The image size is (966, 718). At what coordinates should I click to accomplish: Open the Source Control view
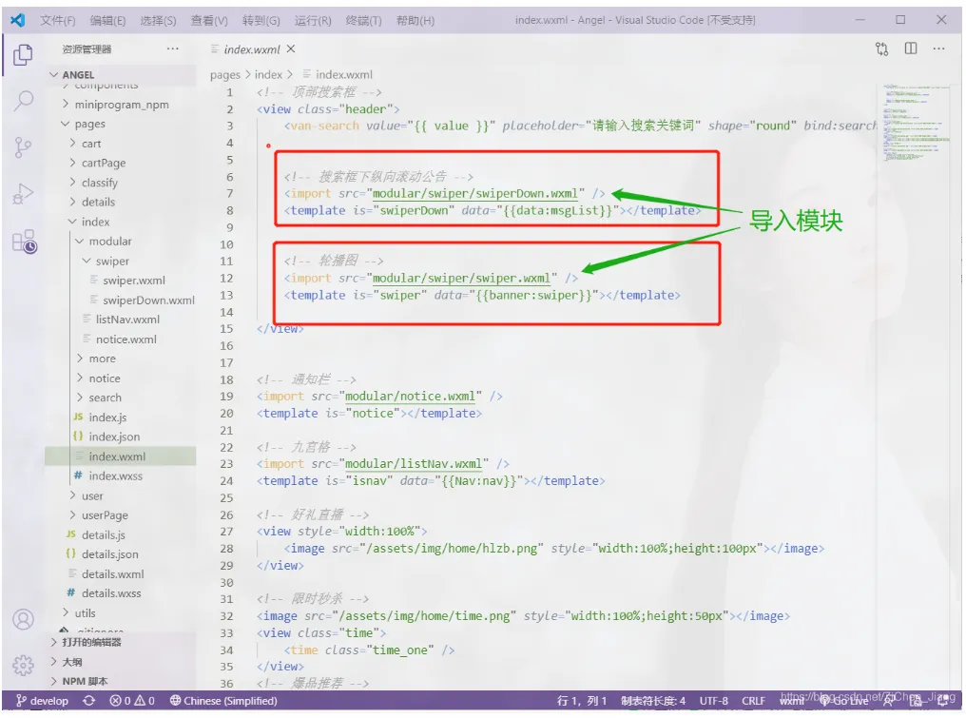[23, 147]
